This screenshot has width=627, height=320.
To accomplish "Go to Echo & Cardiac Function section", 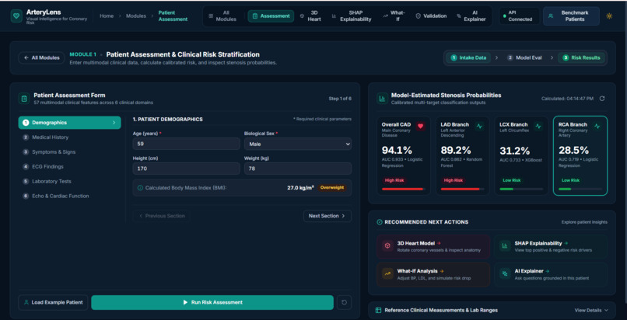I will pyautogui.click(x=69, y=197).
